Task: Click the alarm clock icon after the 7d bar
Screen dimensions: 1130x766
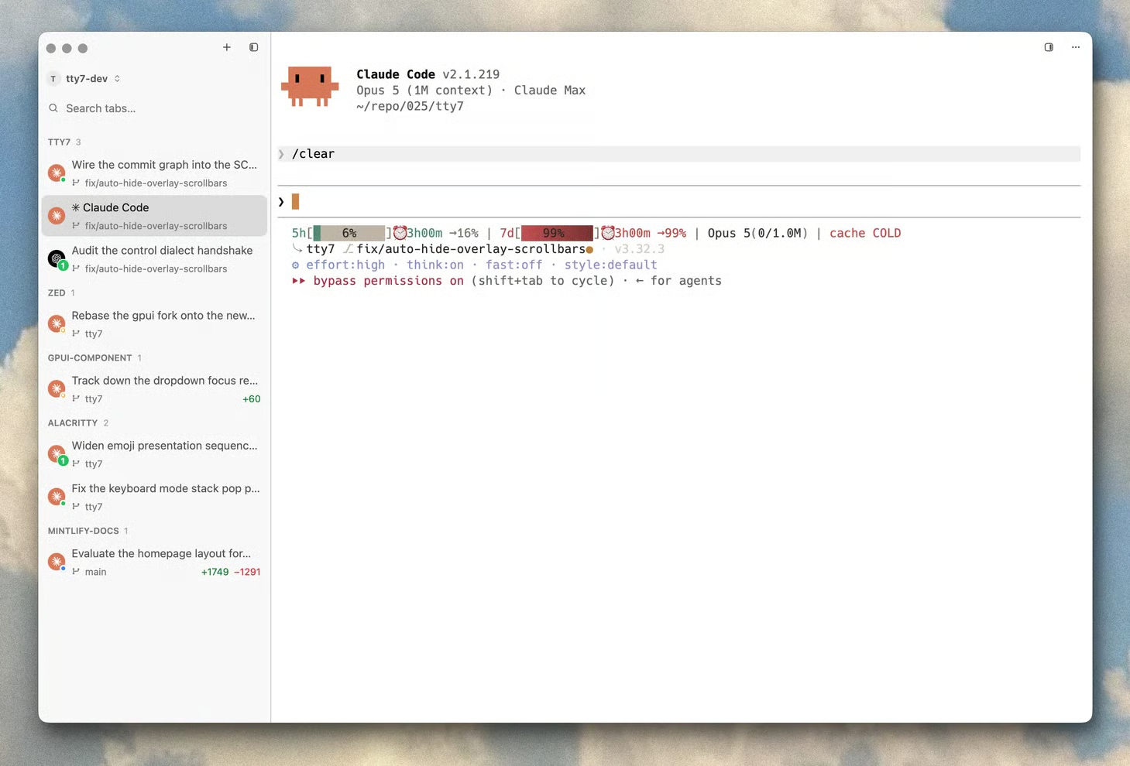Action: pos(608,233)
